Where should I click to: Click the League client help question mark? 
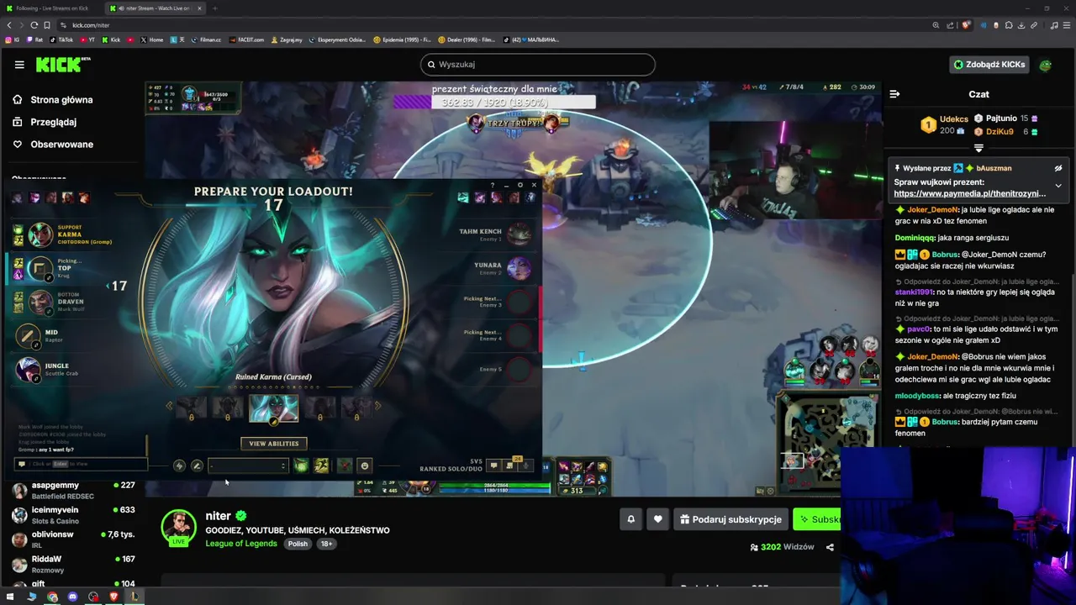[x=493, y=185]
